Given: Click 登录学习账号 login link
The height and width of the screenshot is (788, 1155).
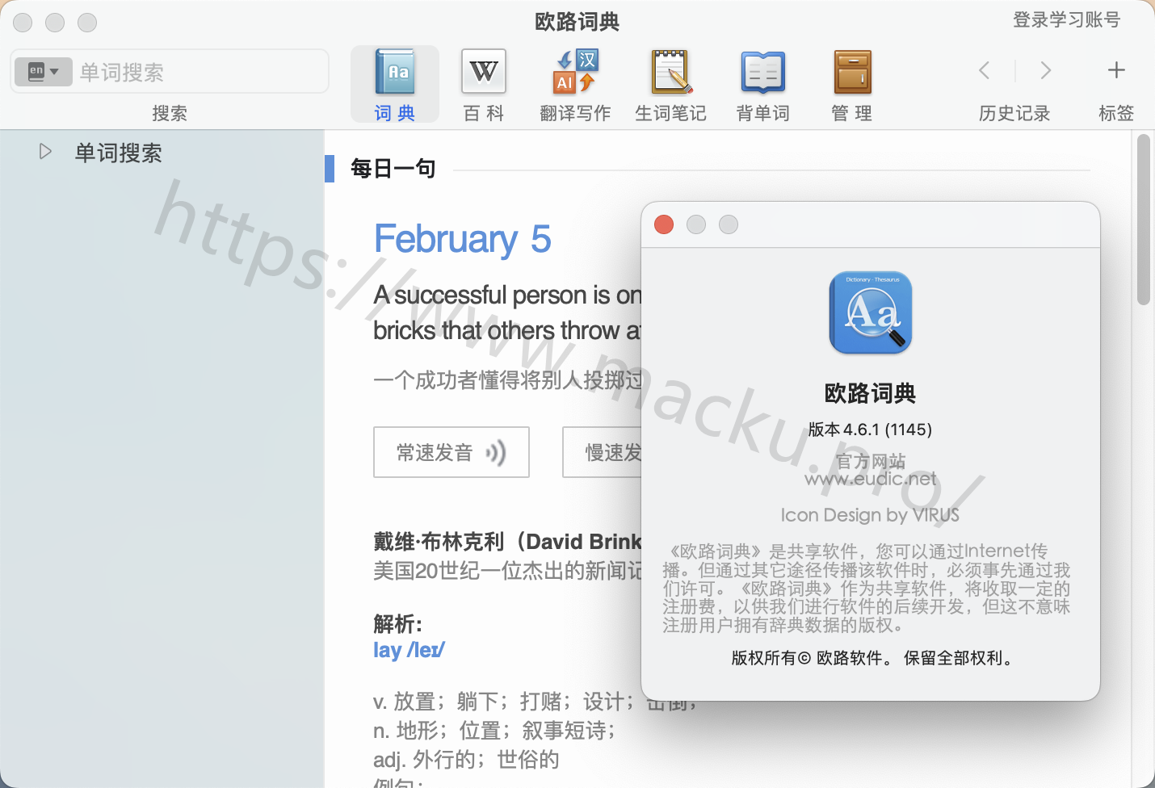Looking at the screenshot, I should [x=1066, y=19].
